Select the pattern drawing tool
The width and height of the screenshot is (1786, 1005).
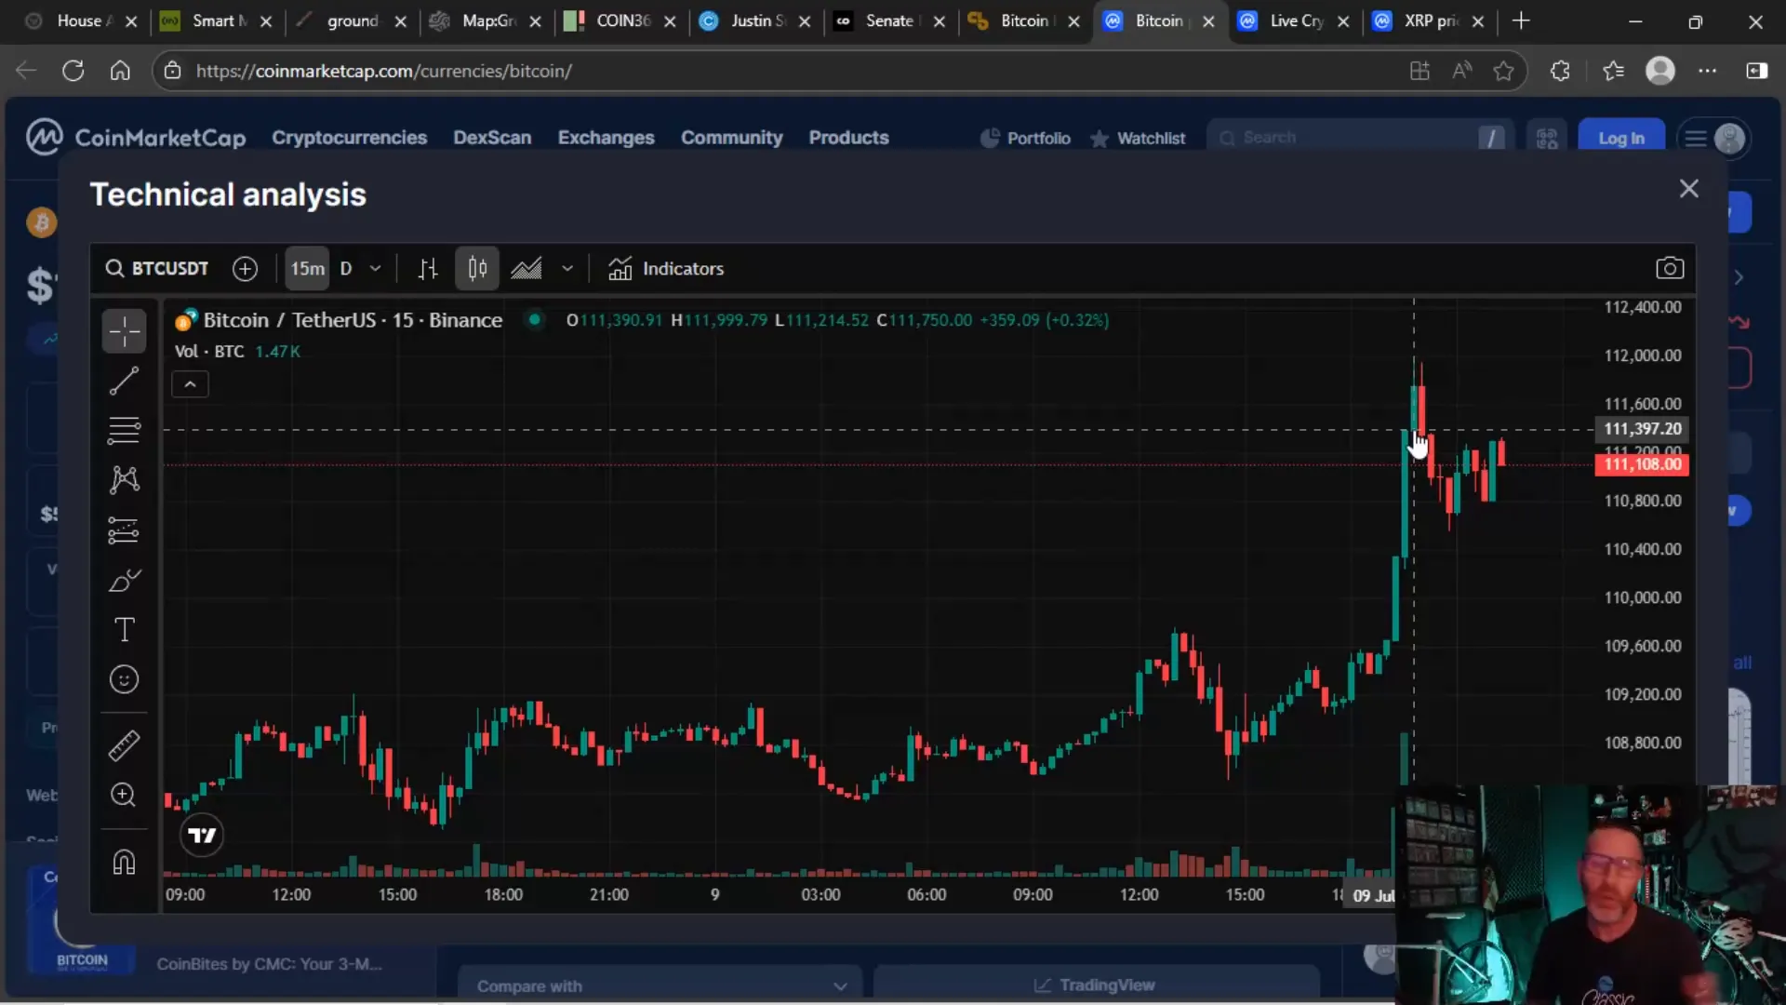pos(124,480)
